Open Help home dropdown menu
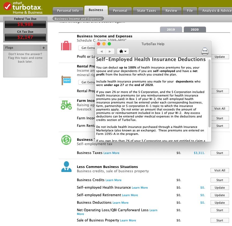Screen dimensions: 232x226 pos(123,51)
